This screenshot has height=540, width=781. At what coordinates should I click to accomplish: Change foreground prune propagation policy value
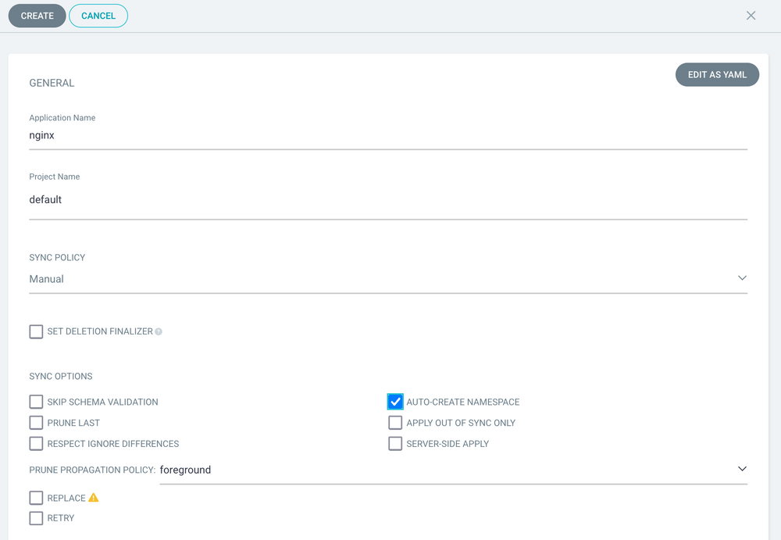point(185,470)
